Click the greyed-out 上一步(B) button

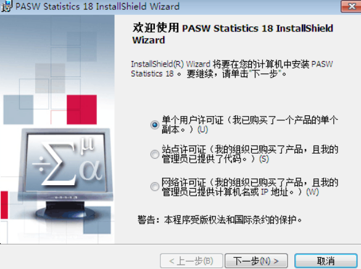[191, 261]
